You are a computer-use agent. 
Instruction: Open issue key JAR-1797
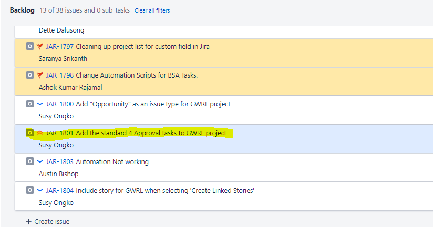pyautogui.click(x=59, y=46)
